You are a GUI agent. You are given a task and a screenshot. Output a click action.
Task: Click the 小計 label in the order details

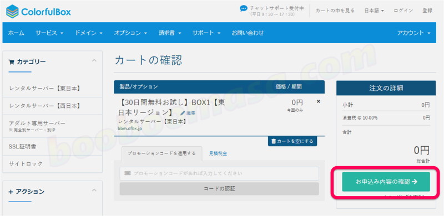click(348, 105)
